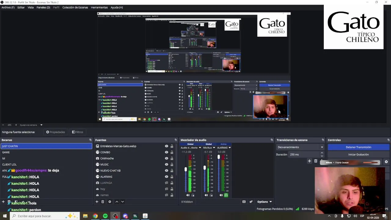This screenshot has height=220, width=391.
Task: Open ALARMAS channel dropdown arrow
Action: (x=229, y=148)
